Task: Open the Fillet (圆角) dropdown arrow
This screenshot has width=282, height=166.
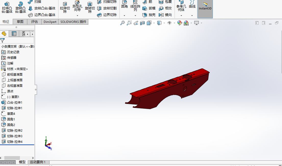Action: [x=125, y=16]
